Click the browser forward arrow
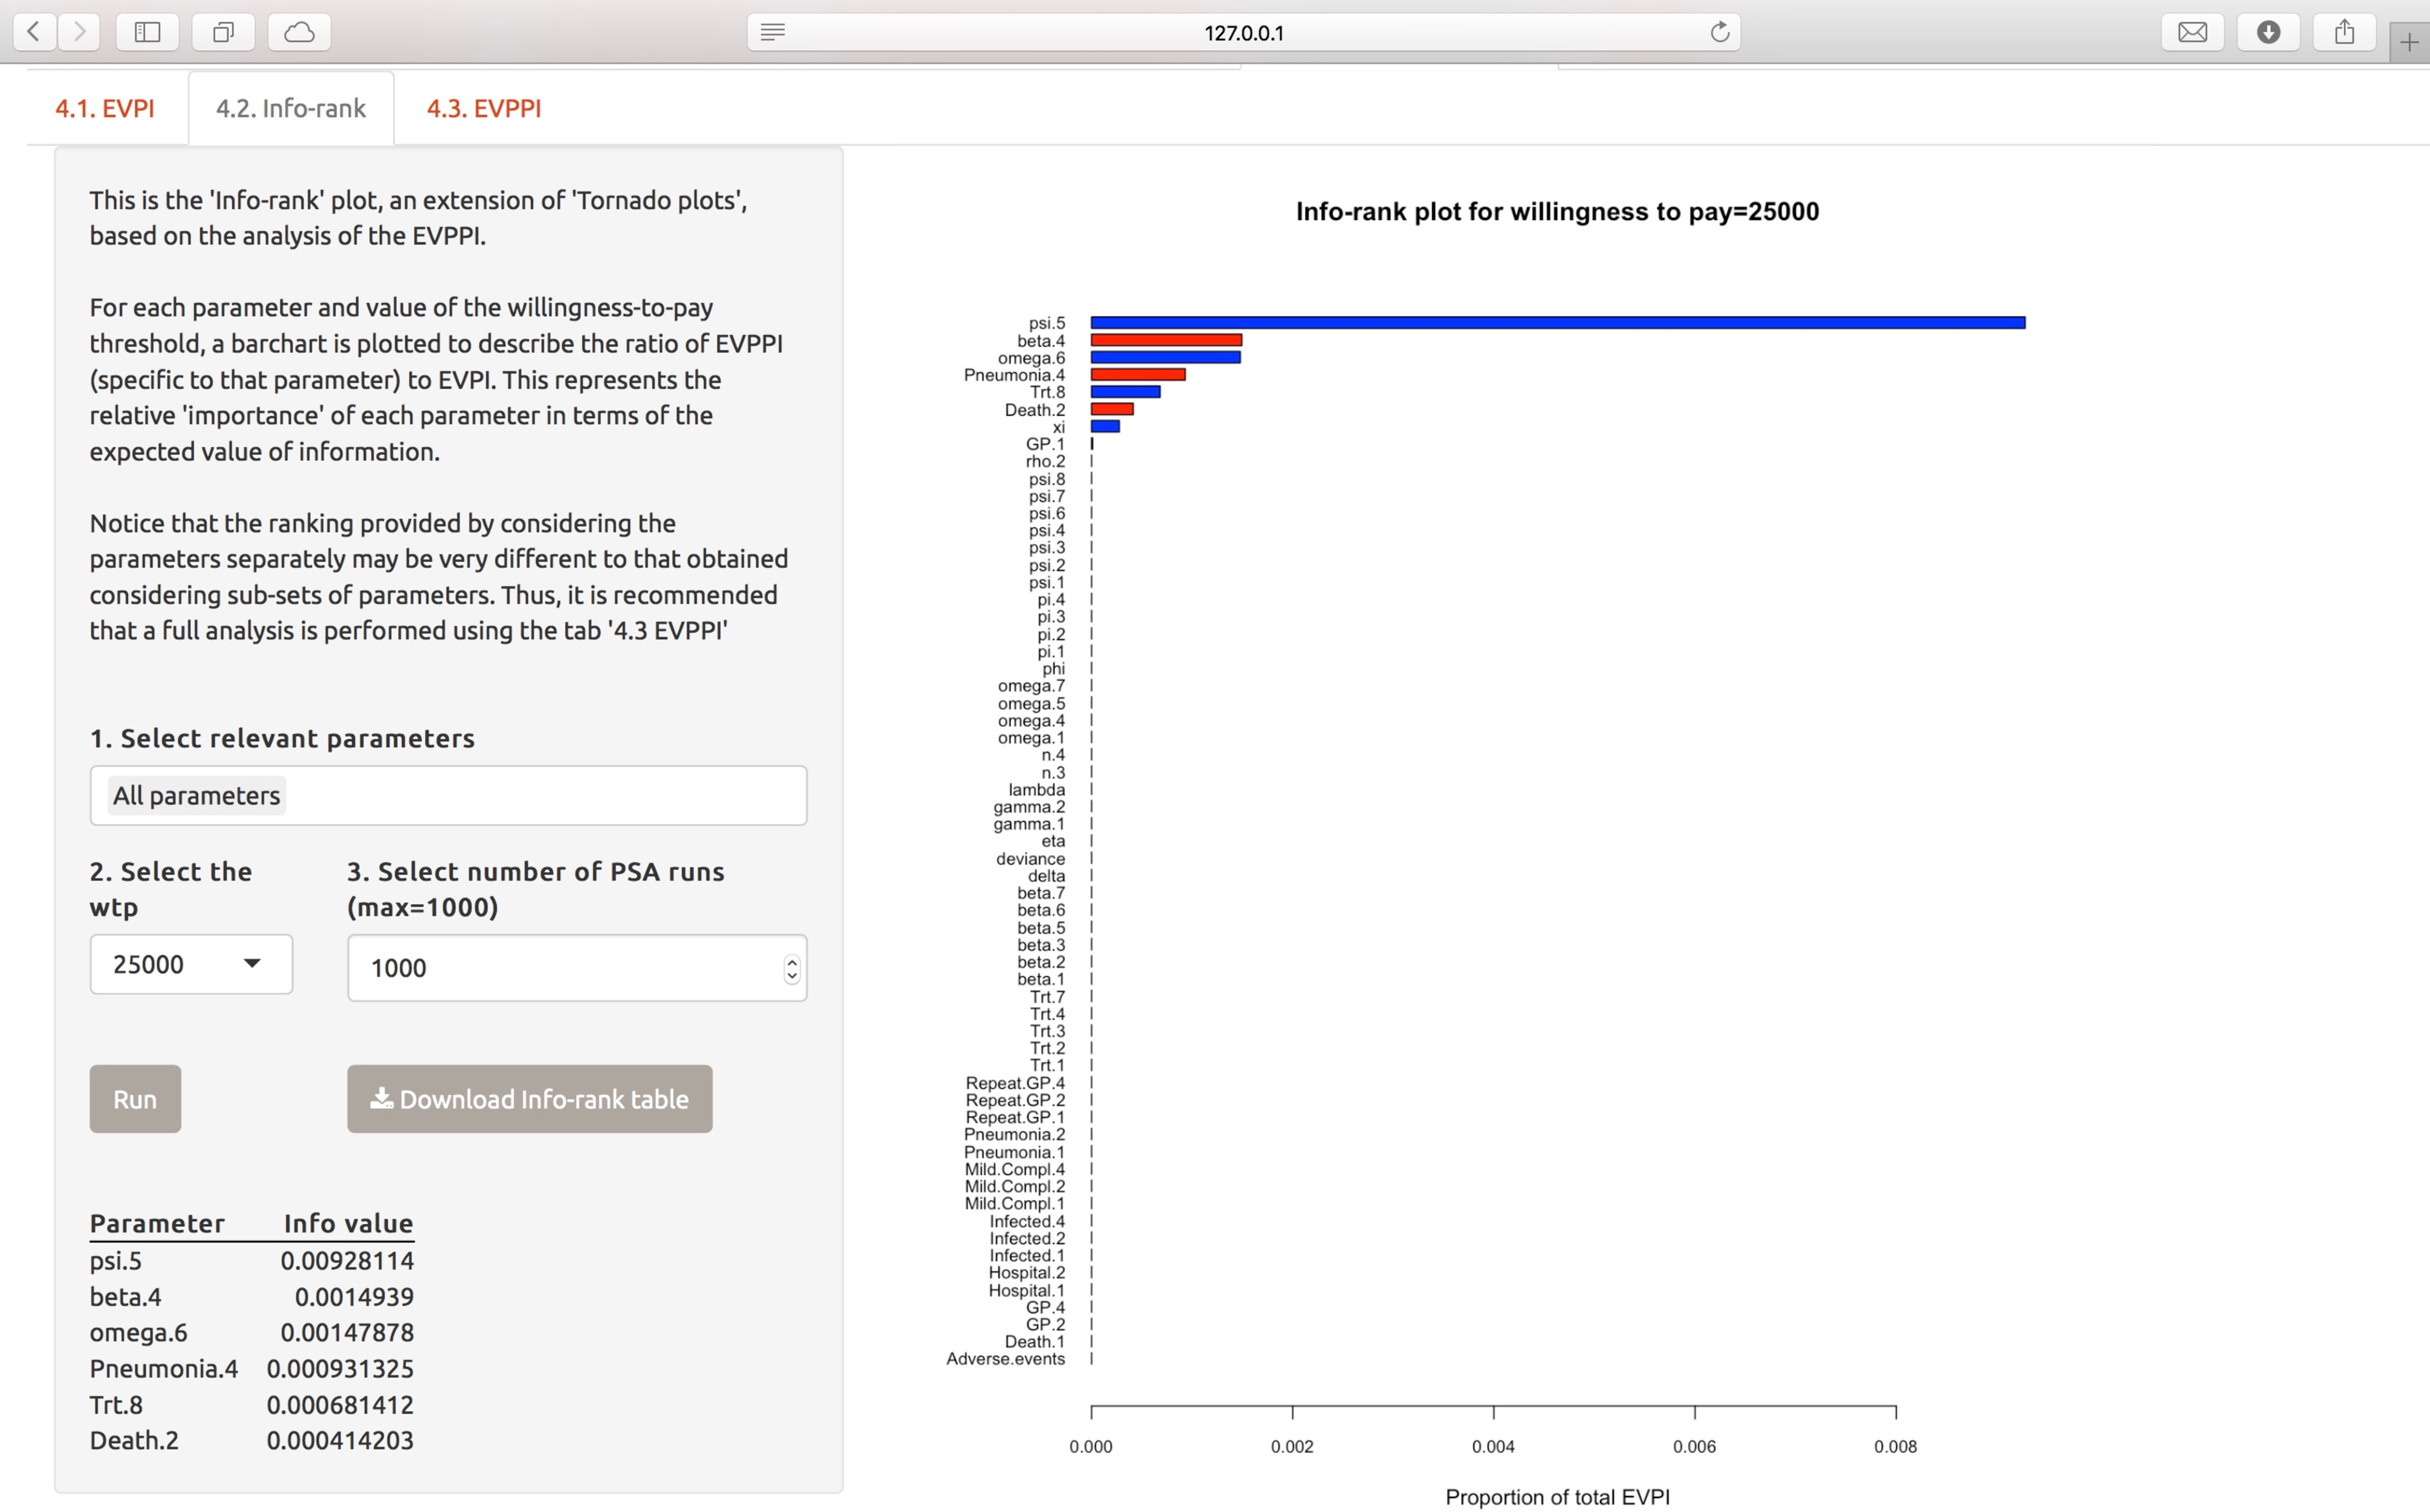Viewport: 2430px width, 1512px height. tap(79, 32)
